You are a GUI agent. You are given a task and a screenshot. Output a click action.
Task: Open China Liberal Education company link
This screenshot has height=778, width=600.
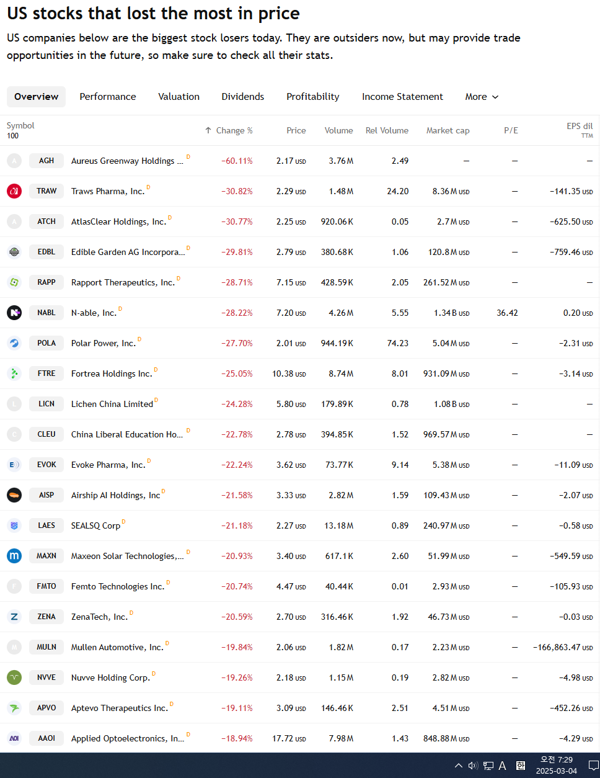[x=127, y=434]
